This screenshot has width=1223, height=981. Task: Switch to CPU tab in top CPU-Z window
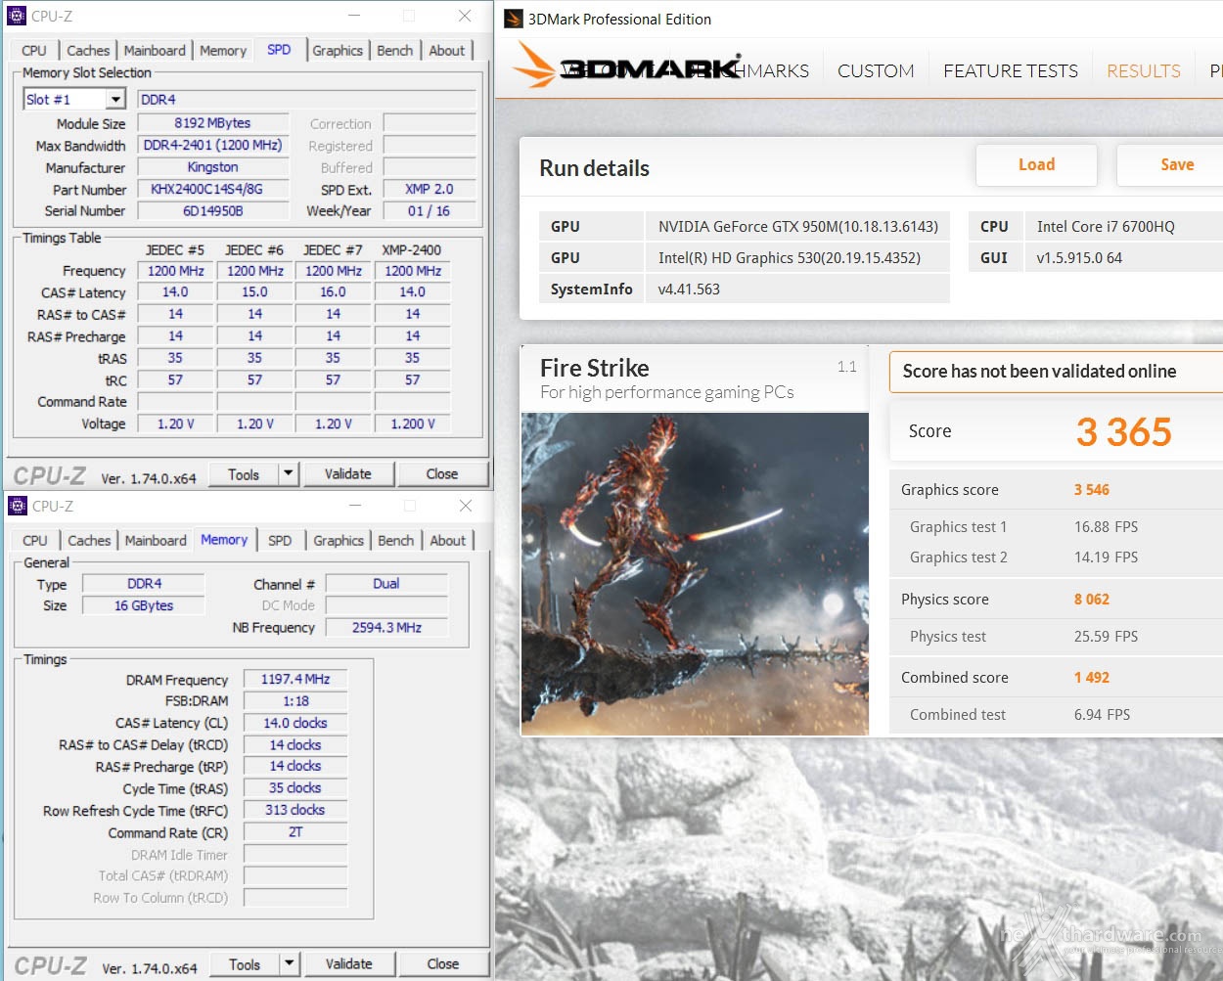[34, 51]
